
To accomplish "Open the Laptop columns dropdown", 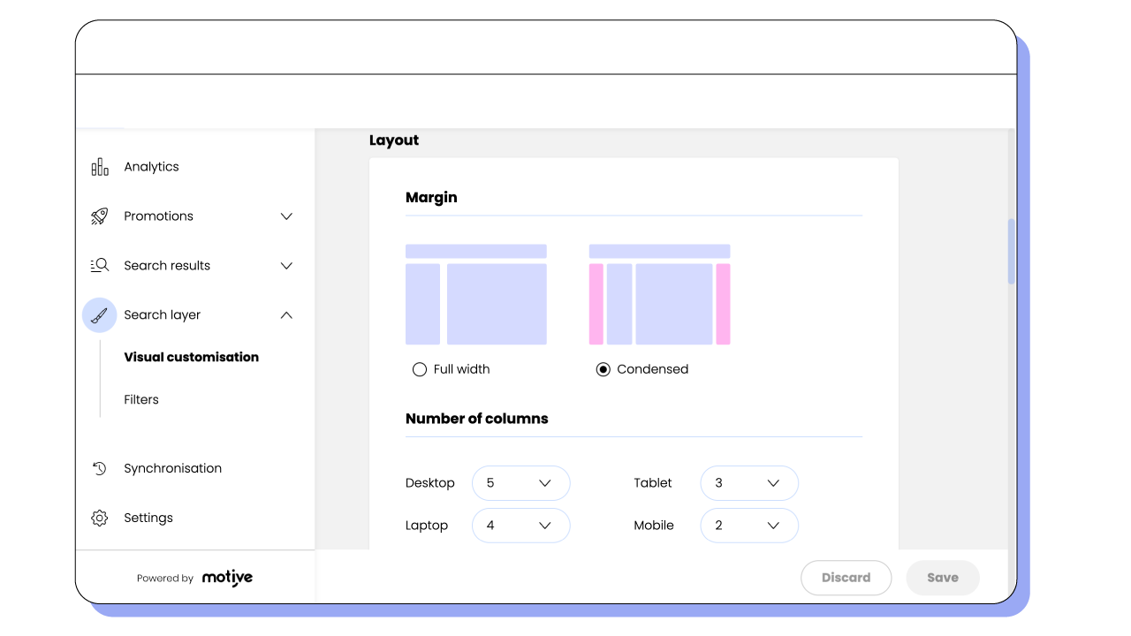I will pos(520,526).
